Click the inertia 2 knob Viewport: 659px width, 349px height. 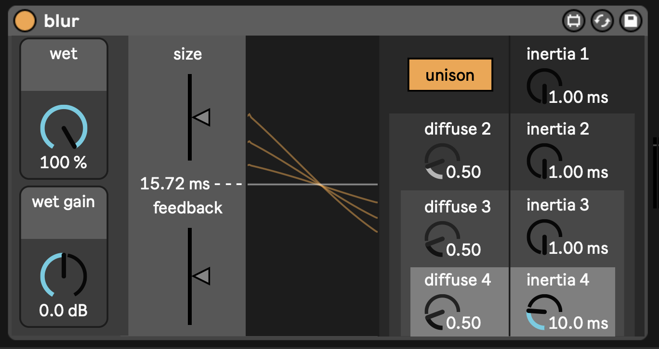click(x=544, y=162)
